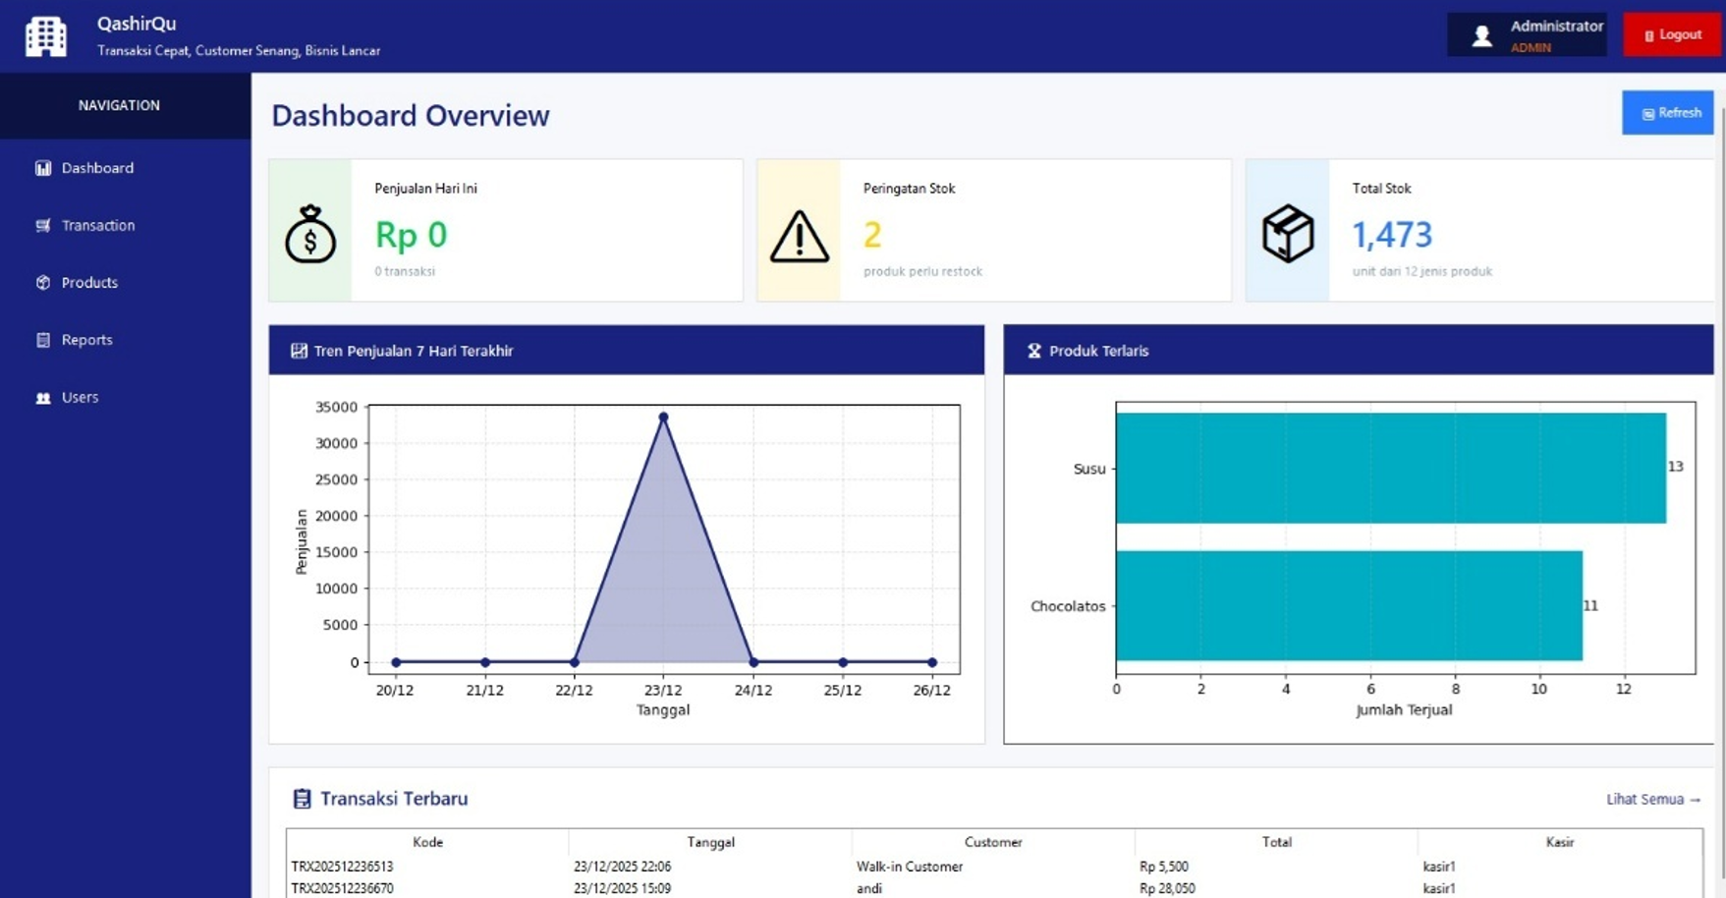Go to the Transaction page
Image resolution: width=1726 pixels, height=898 pixels.
tap(98, 225)
